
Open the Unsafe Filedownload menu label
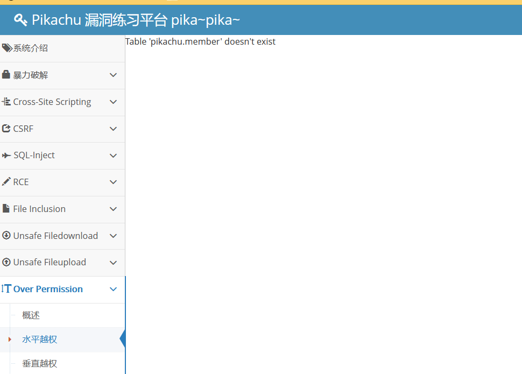tap(55, 236)
